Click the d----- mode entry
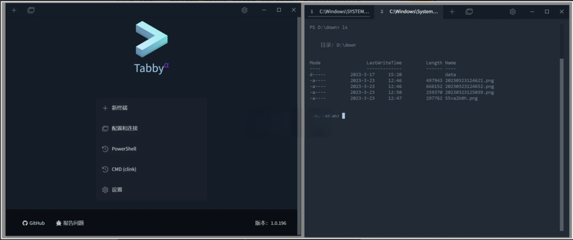573x240 pixels. click(318, 74)
